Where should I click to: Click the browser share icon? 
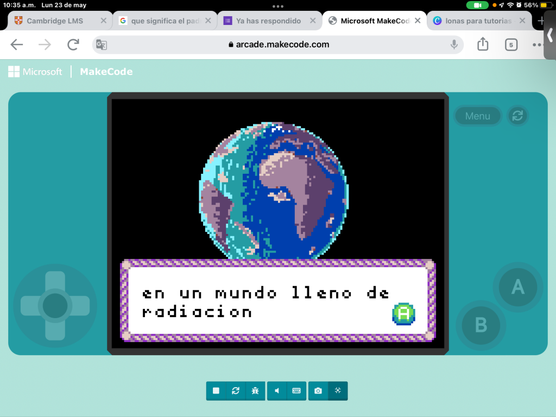483,45
